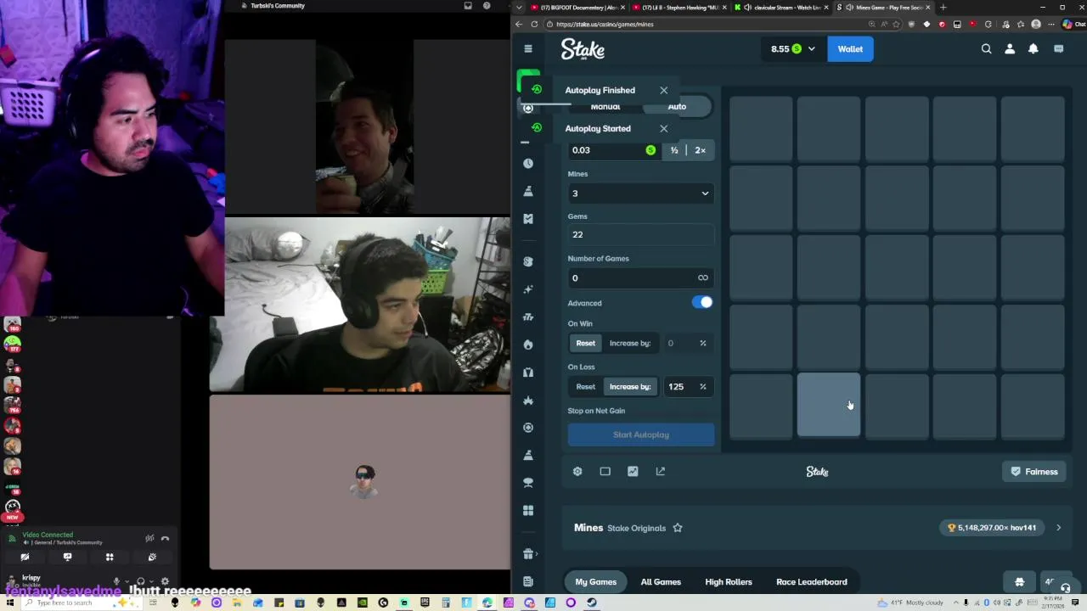Open the notifications bell
Screen dimensions: 1087x611
coord(1033,49)
